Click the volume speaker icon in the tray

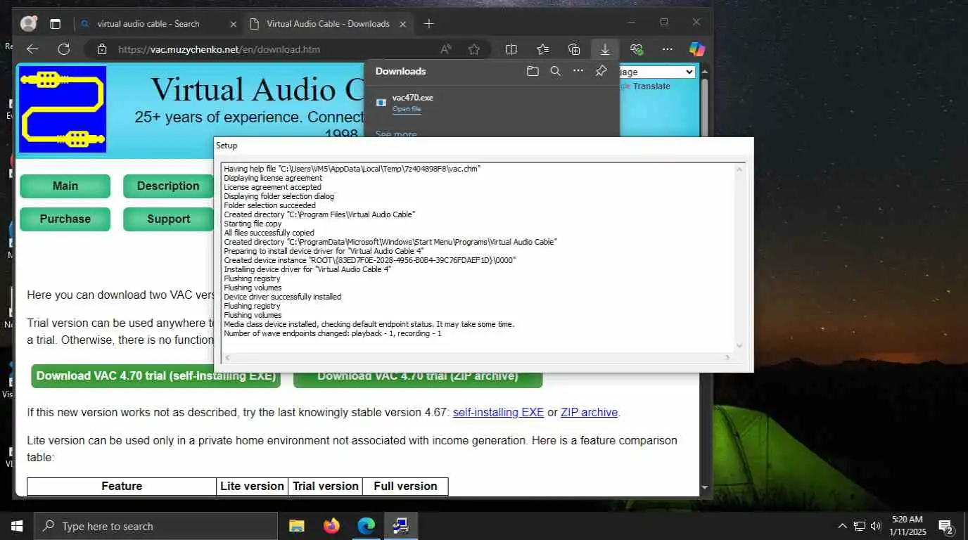click(x=876, y=526)
